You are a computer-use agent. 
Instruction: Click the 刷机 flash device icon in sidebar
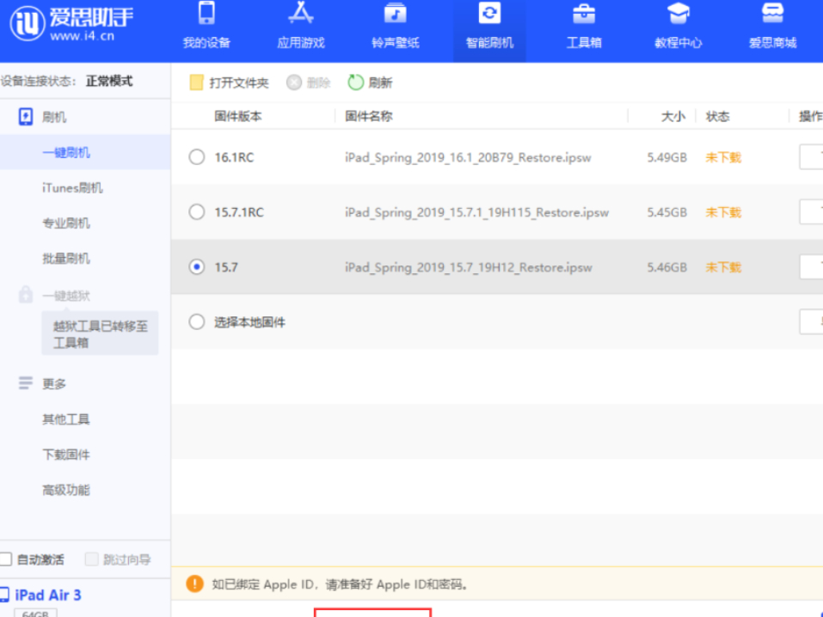(x=26, y=117)
